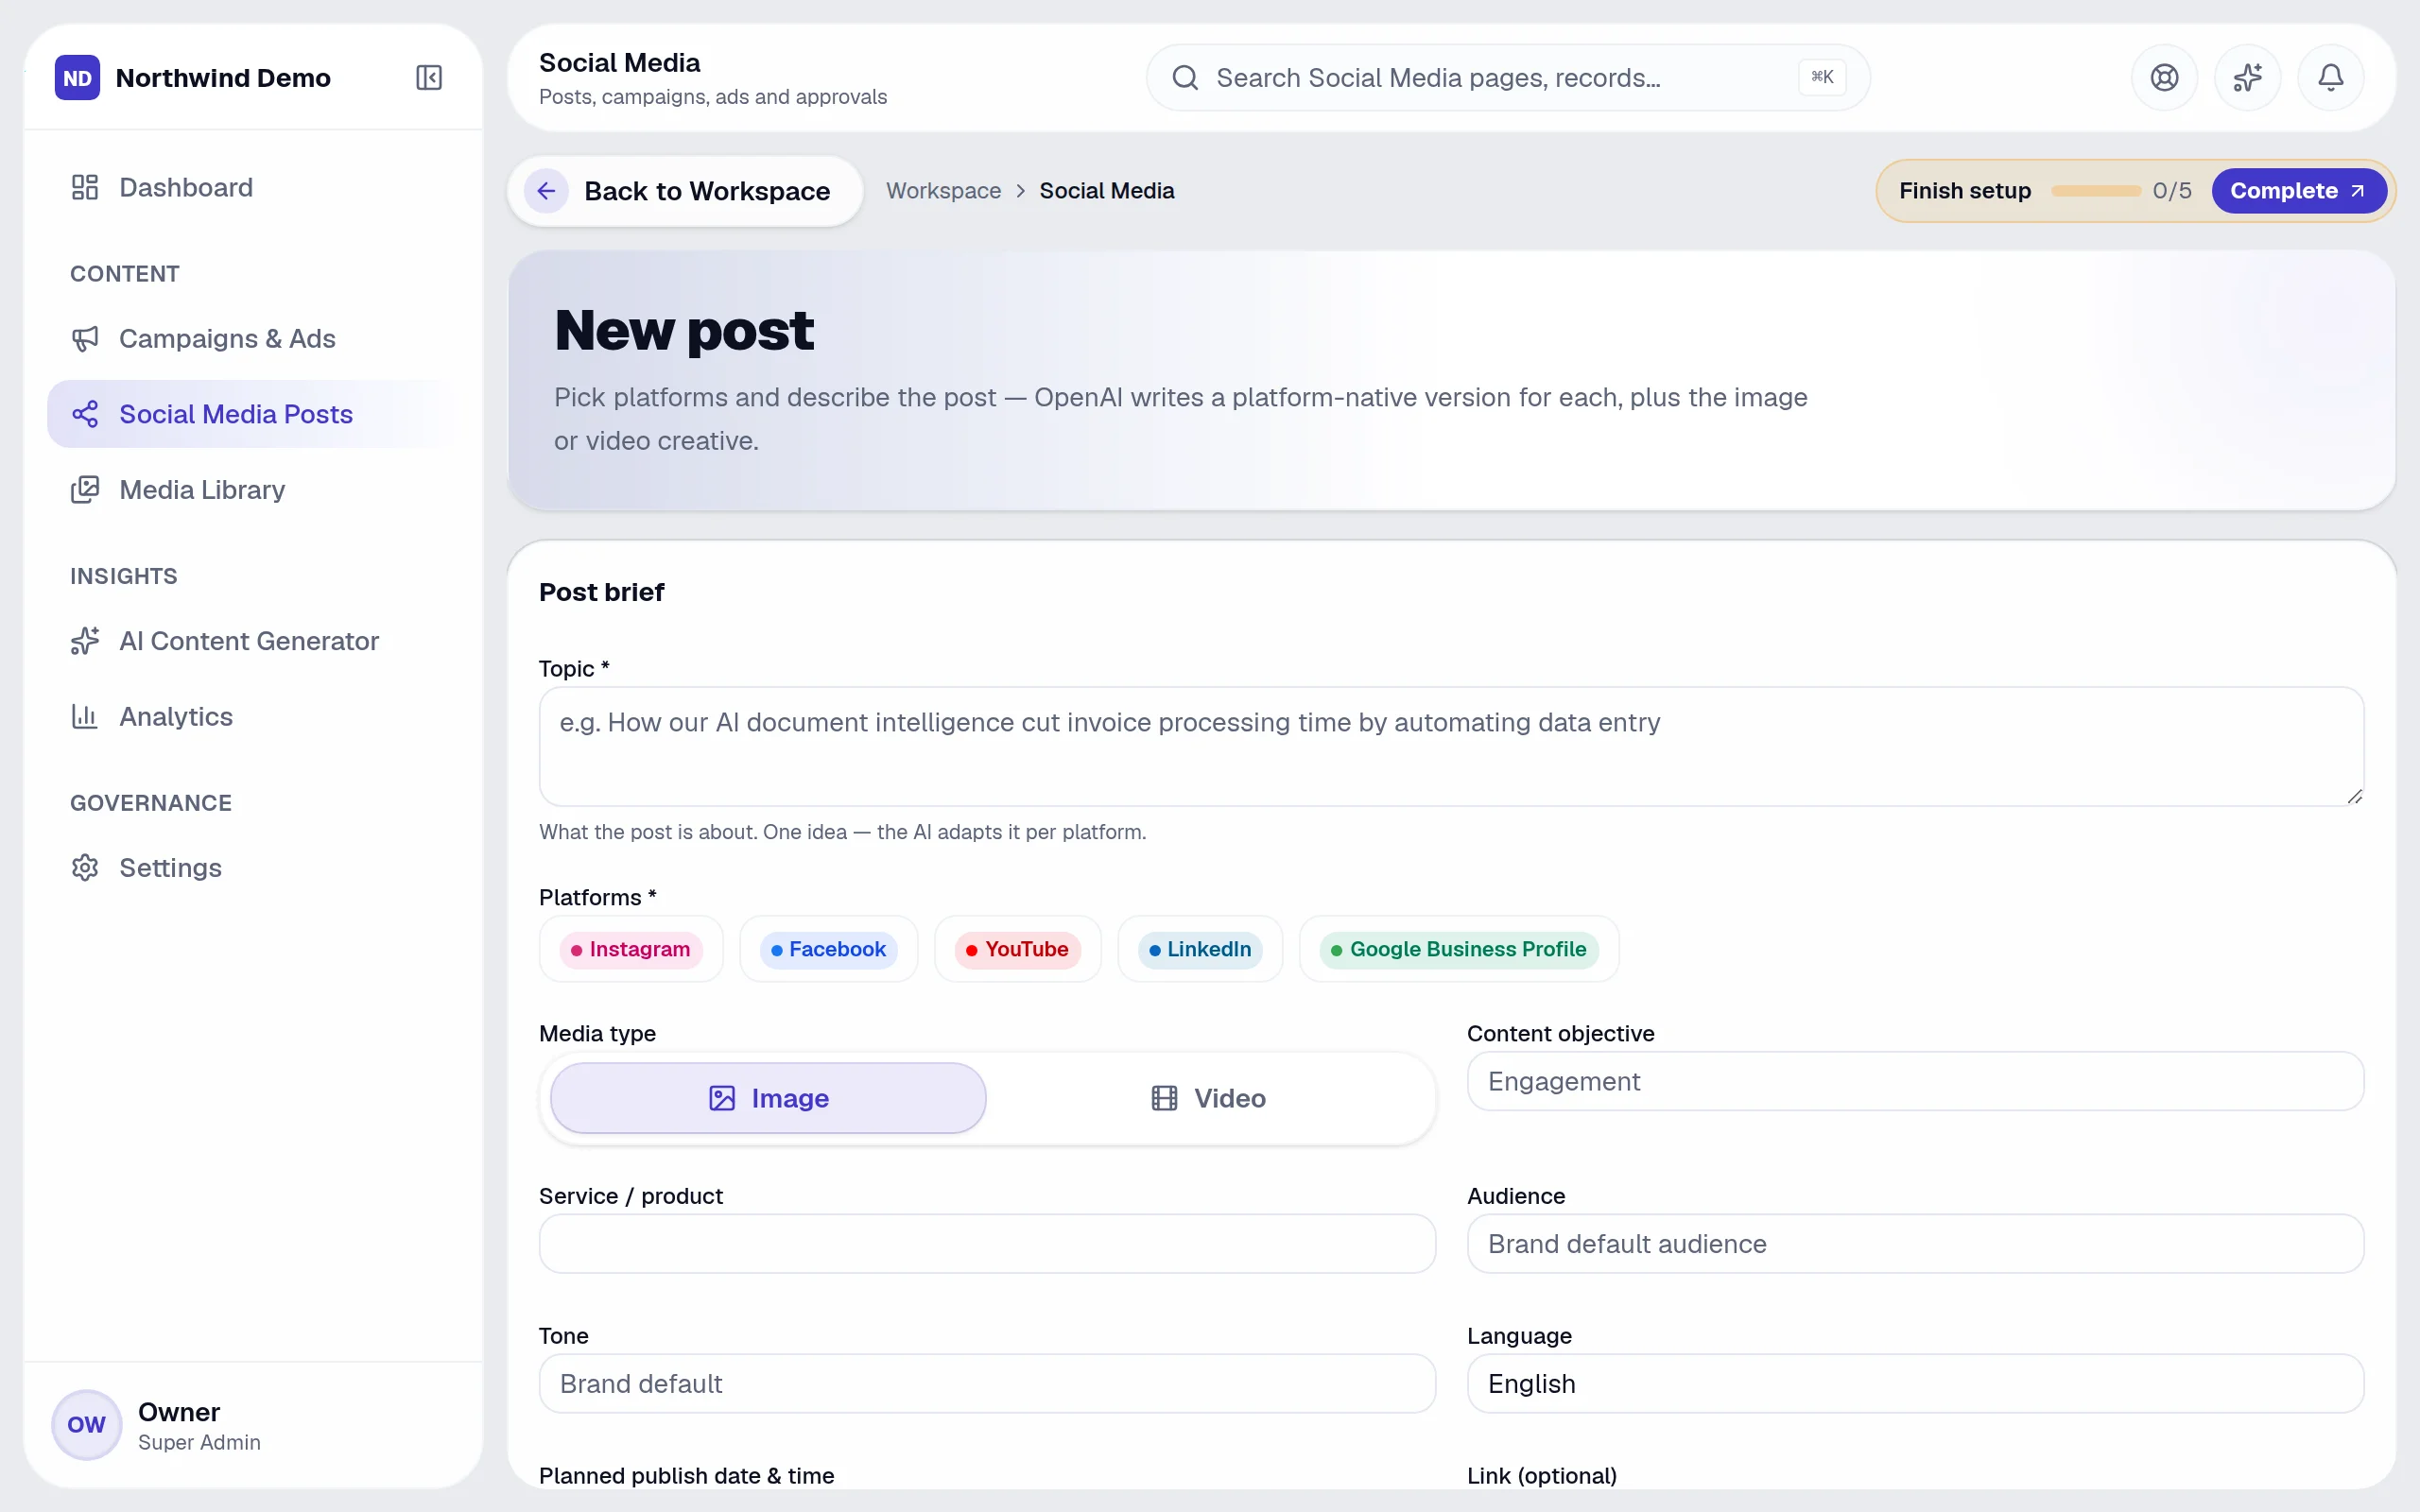The height and width of the screenshot is (1512, 2420).
Task: Select Social Media Posts nav item
Action: (x=253, y=414)
